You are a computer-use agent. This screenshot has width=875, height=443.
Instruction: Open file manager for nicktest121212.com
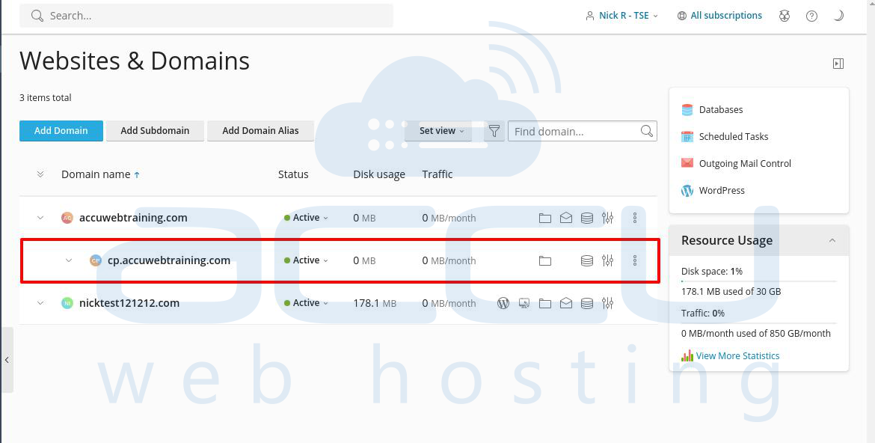[545, 303]
